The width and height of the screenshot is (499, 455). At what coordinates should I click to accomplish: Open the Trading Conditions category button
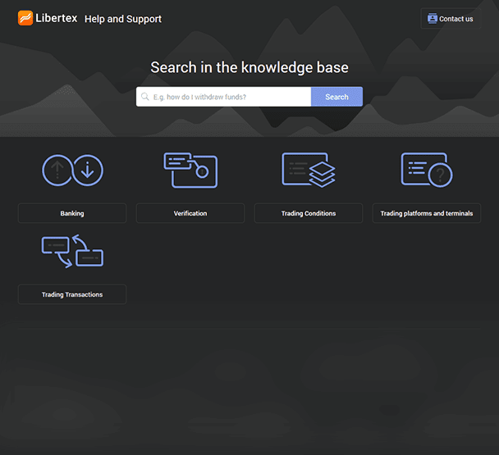[x=309, y=213]
